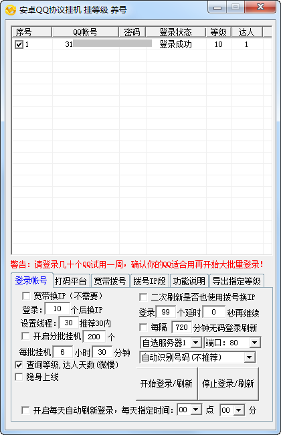Minimize the window

(217, 7)
